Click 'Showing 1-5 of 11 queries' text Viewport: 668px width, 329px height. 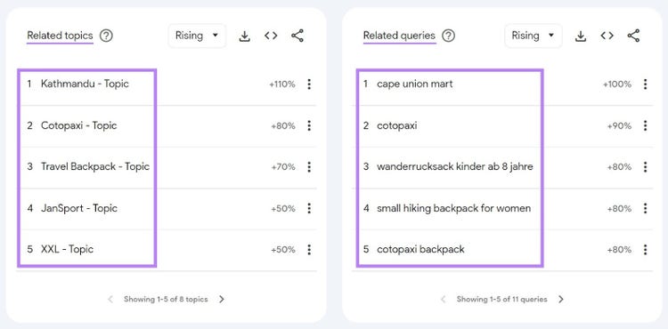click(501, 300)
